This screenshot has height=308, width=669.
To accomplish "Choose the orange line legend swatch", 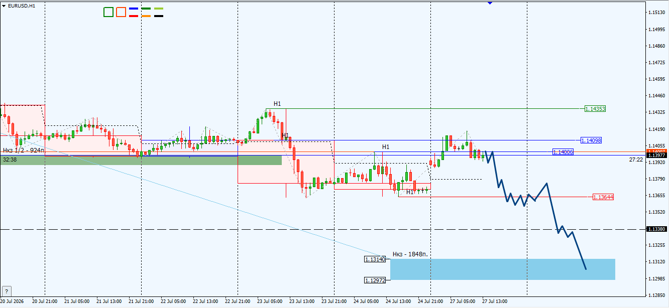I will [x=146, y=16].
